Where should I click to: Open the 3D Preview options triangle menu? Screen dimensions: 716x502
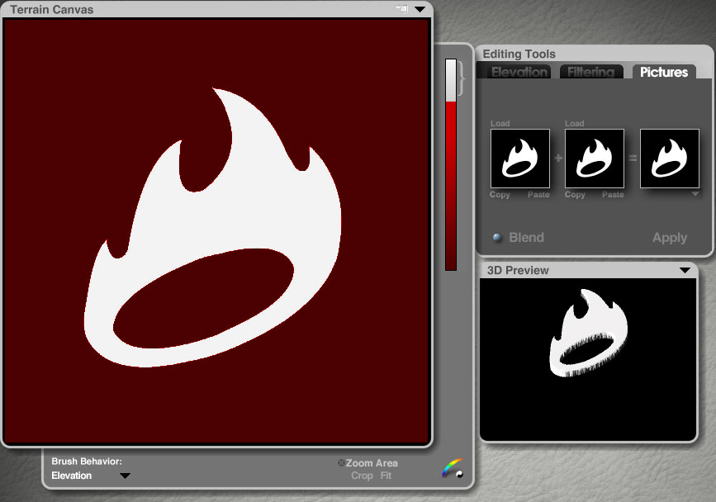(x=685, y=270)
